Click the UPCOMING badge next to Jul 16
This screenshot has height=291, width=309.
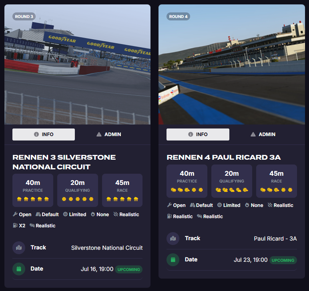coord(129,269)
